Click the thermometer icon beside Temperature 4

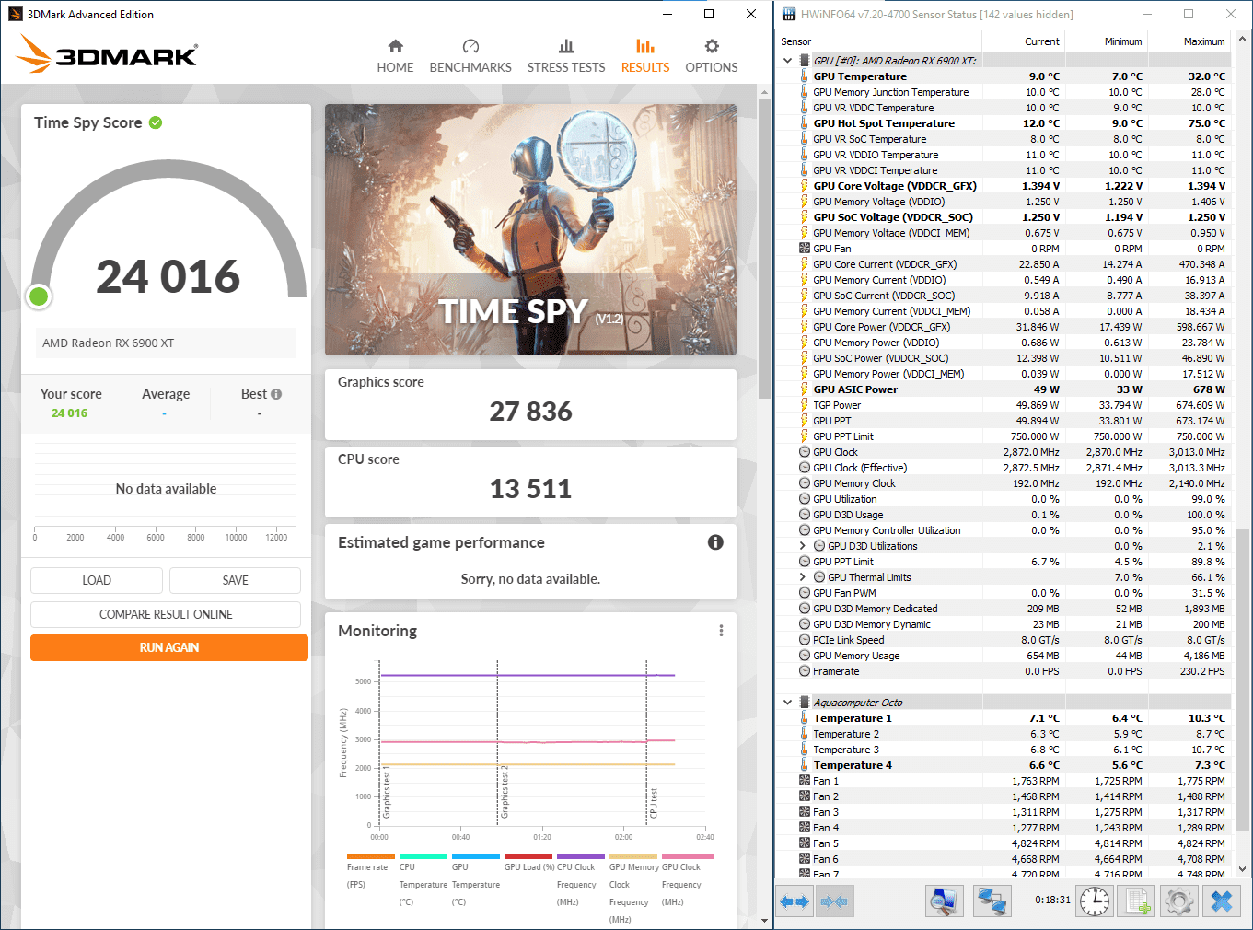tap(804, 765)
